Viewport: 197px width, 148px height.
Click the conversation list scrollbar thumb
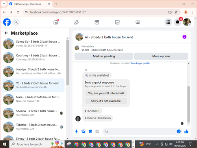67,62
